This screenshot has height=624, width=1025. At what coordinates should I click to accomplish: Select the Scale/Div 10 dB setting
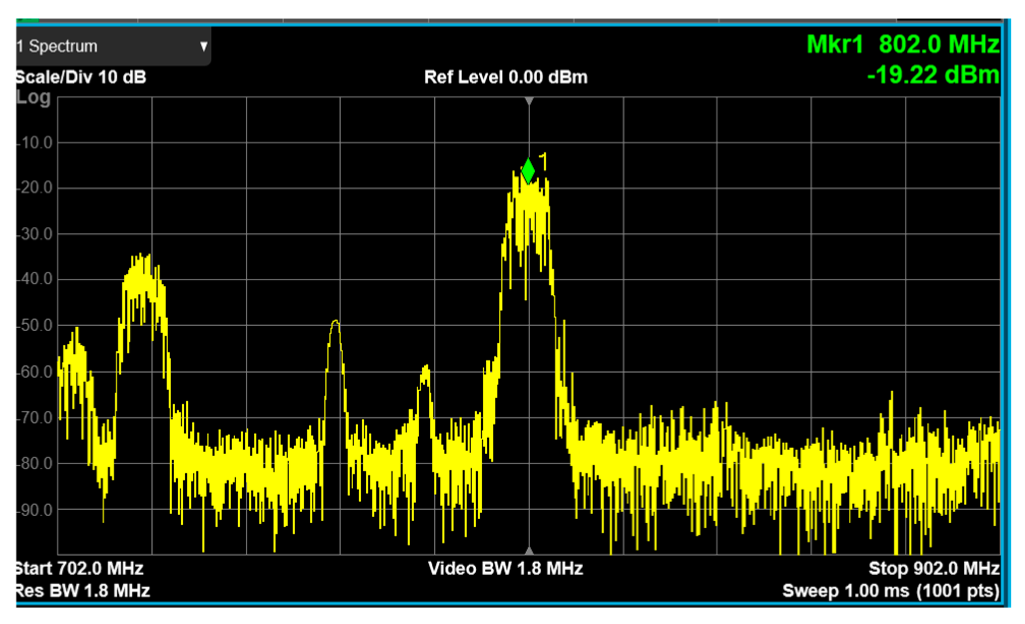point(81,77)
